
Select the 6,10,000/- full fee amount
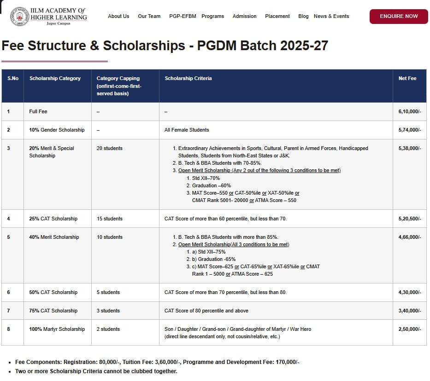[409, 111]
